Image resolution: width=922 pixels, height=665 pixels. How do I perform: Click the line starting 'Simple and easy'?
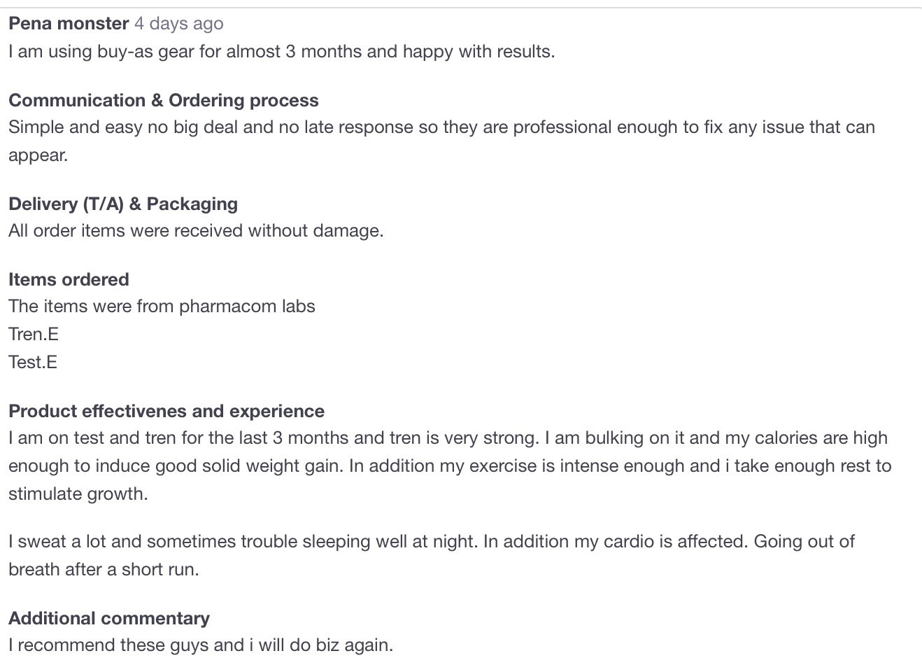pos(441,127)
